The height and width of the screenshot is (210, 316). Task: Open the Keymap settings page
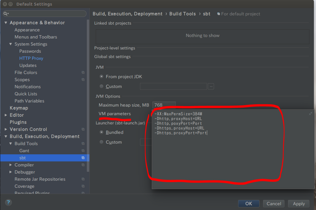[19, 108]
